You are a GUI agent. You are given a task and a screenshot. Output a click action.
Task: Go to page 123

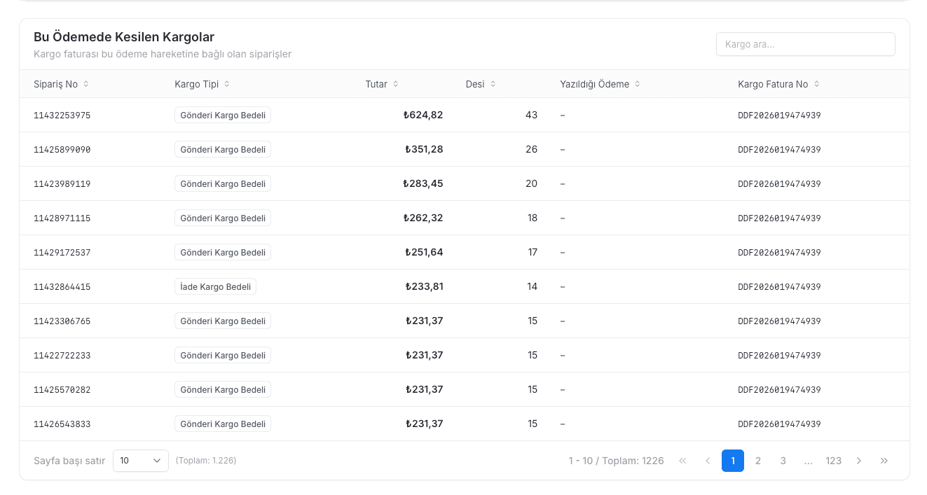click(834, 461)
